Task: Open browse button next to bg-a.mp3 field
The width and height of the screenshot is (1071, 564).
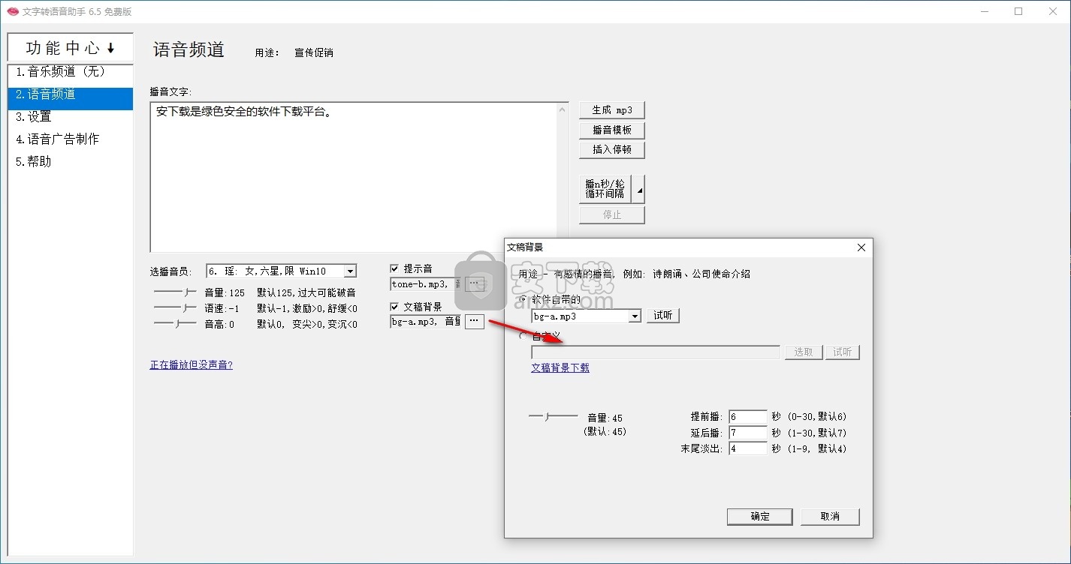Action: (x=475, y=321)
